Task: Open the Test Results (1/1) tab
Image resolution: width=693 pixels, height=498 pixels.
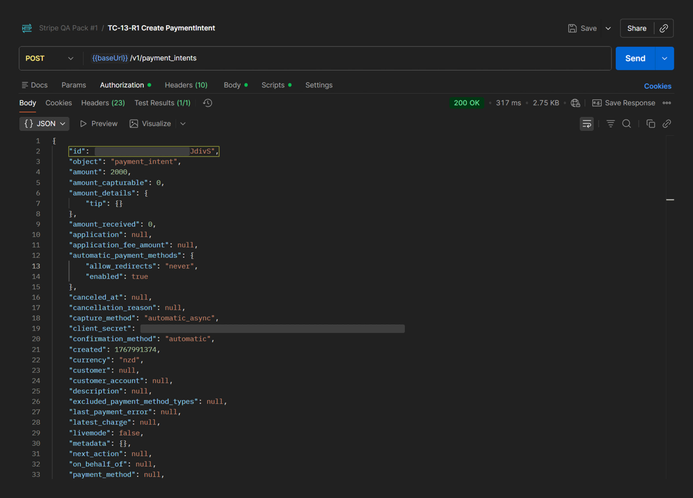Action: 162,103
